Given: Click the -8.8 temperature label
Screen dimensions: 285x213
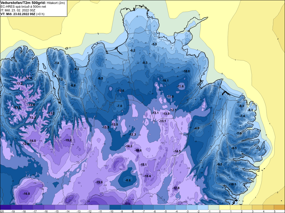Looking at the screenshot, I should (x=73, y=85).
